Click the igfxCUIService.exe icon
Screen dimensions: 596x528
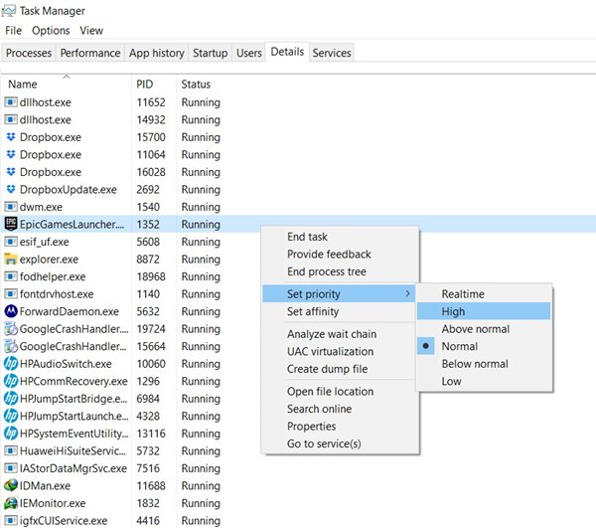pyautogui.click(x=11, y=520)
